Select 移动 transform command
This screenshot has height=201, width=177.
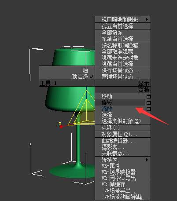click(120, 96)
